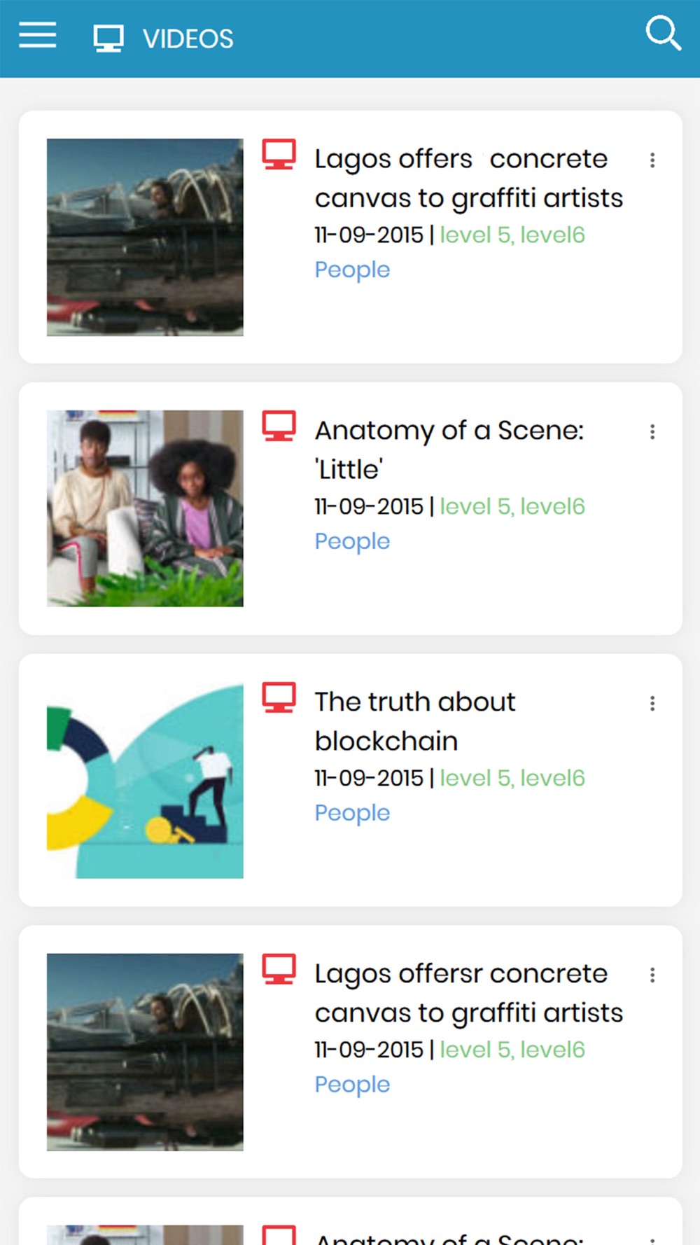Click red video icon on 'Lagos offersr' card

(x=279, y=969)
